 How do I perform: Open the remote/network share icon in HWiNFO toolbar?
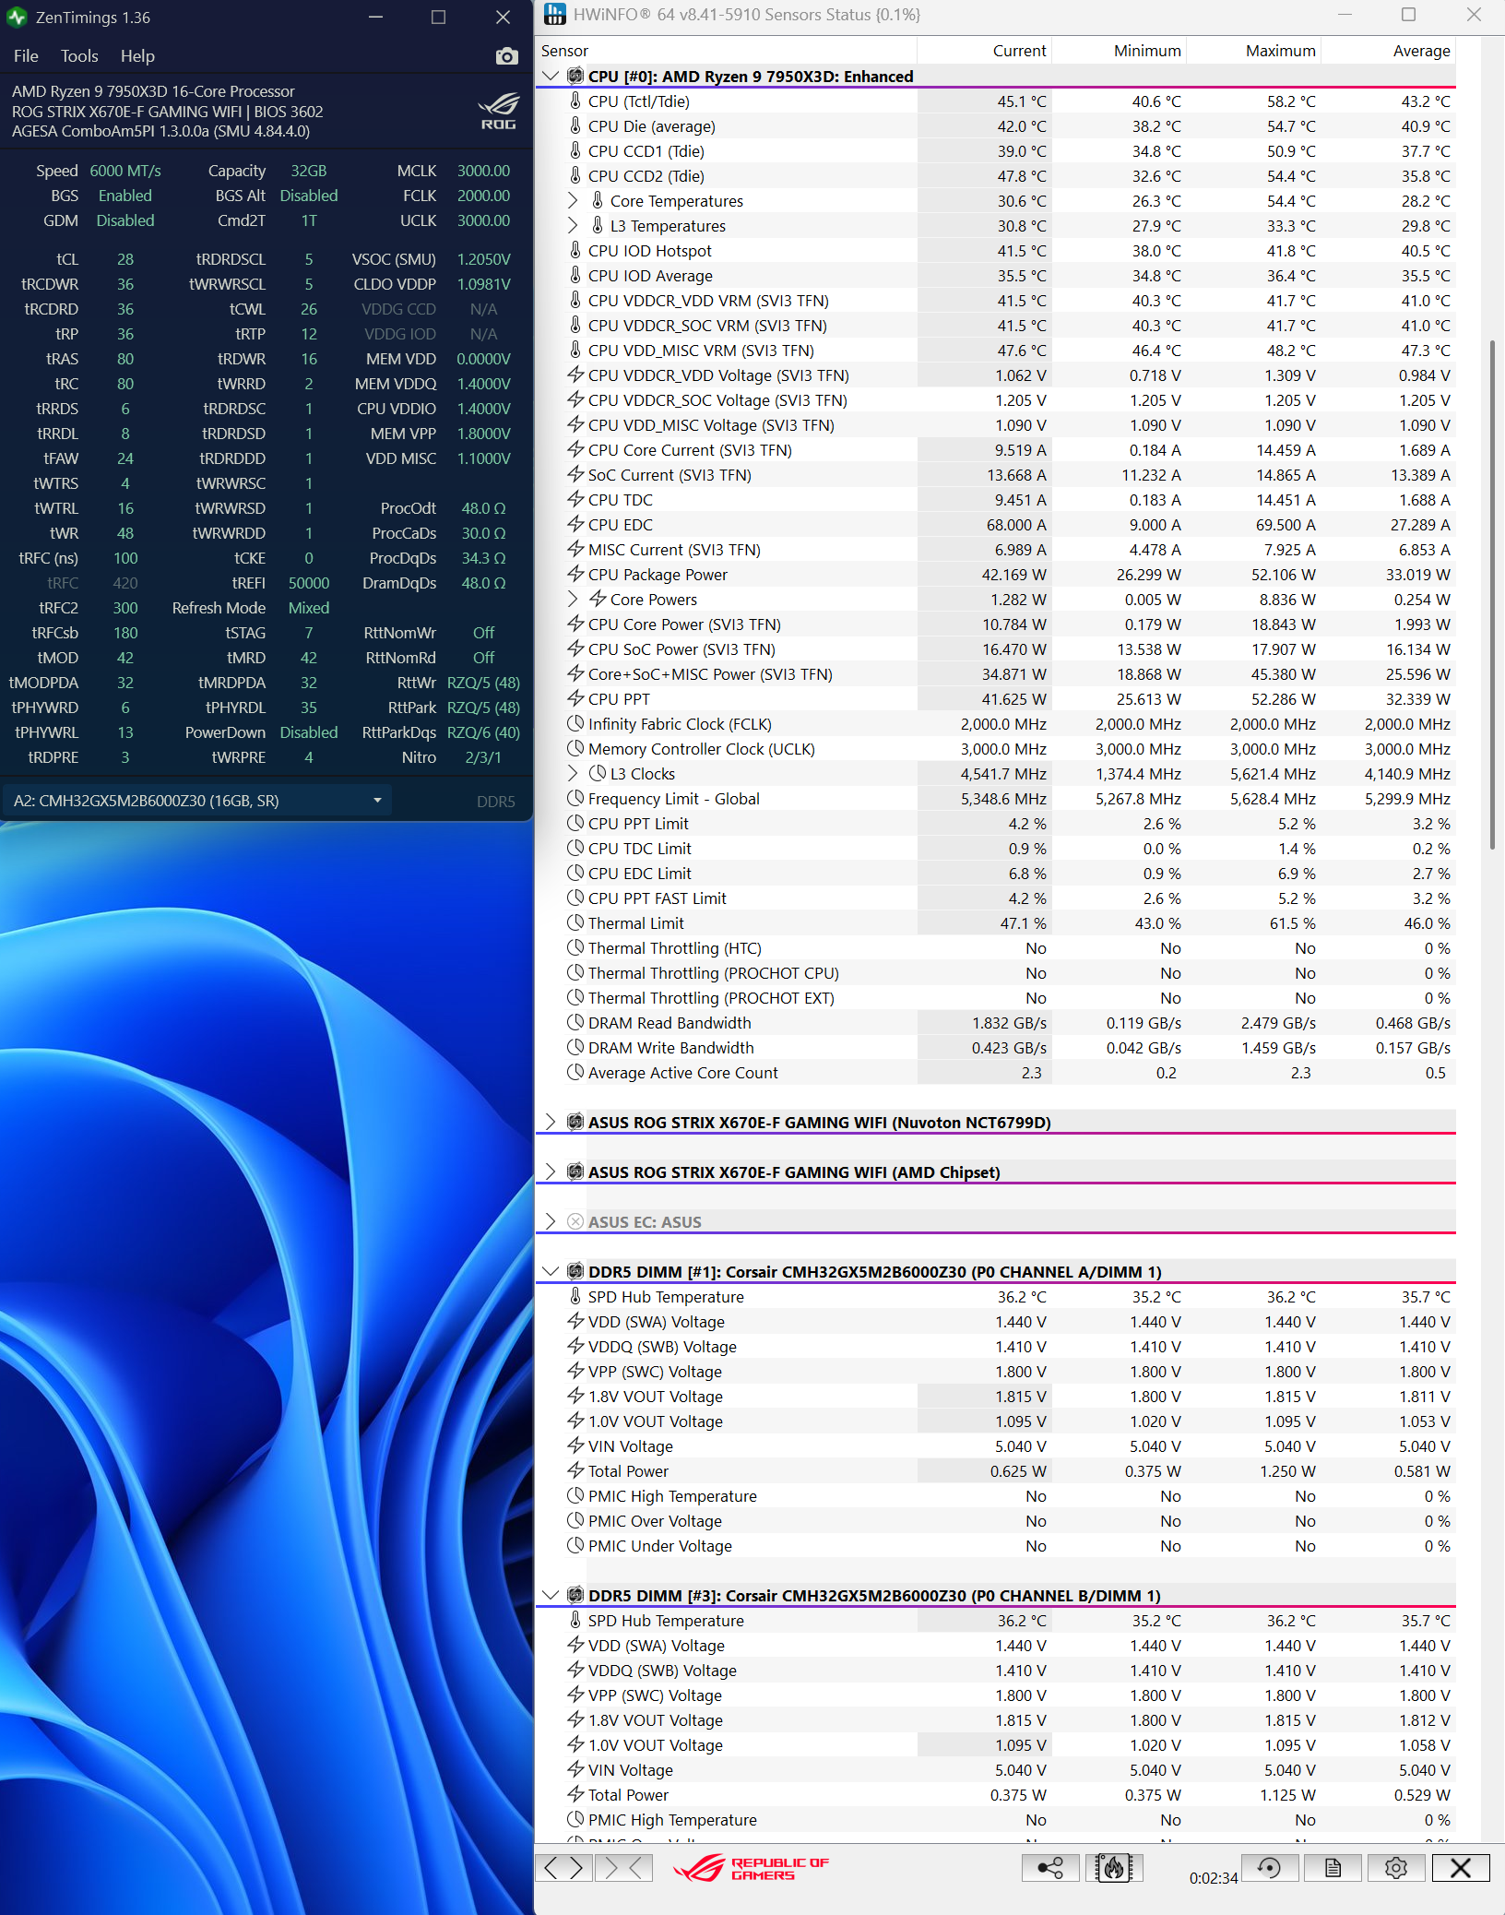click(1050, 1868)
